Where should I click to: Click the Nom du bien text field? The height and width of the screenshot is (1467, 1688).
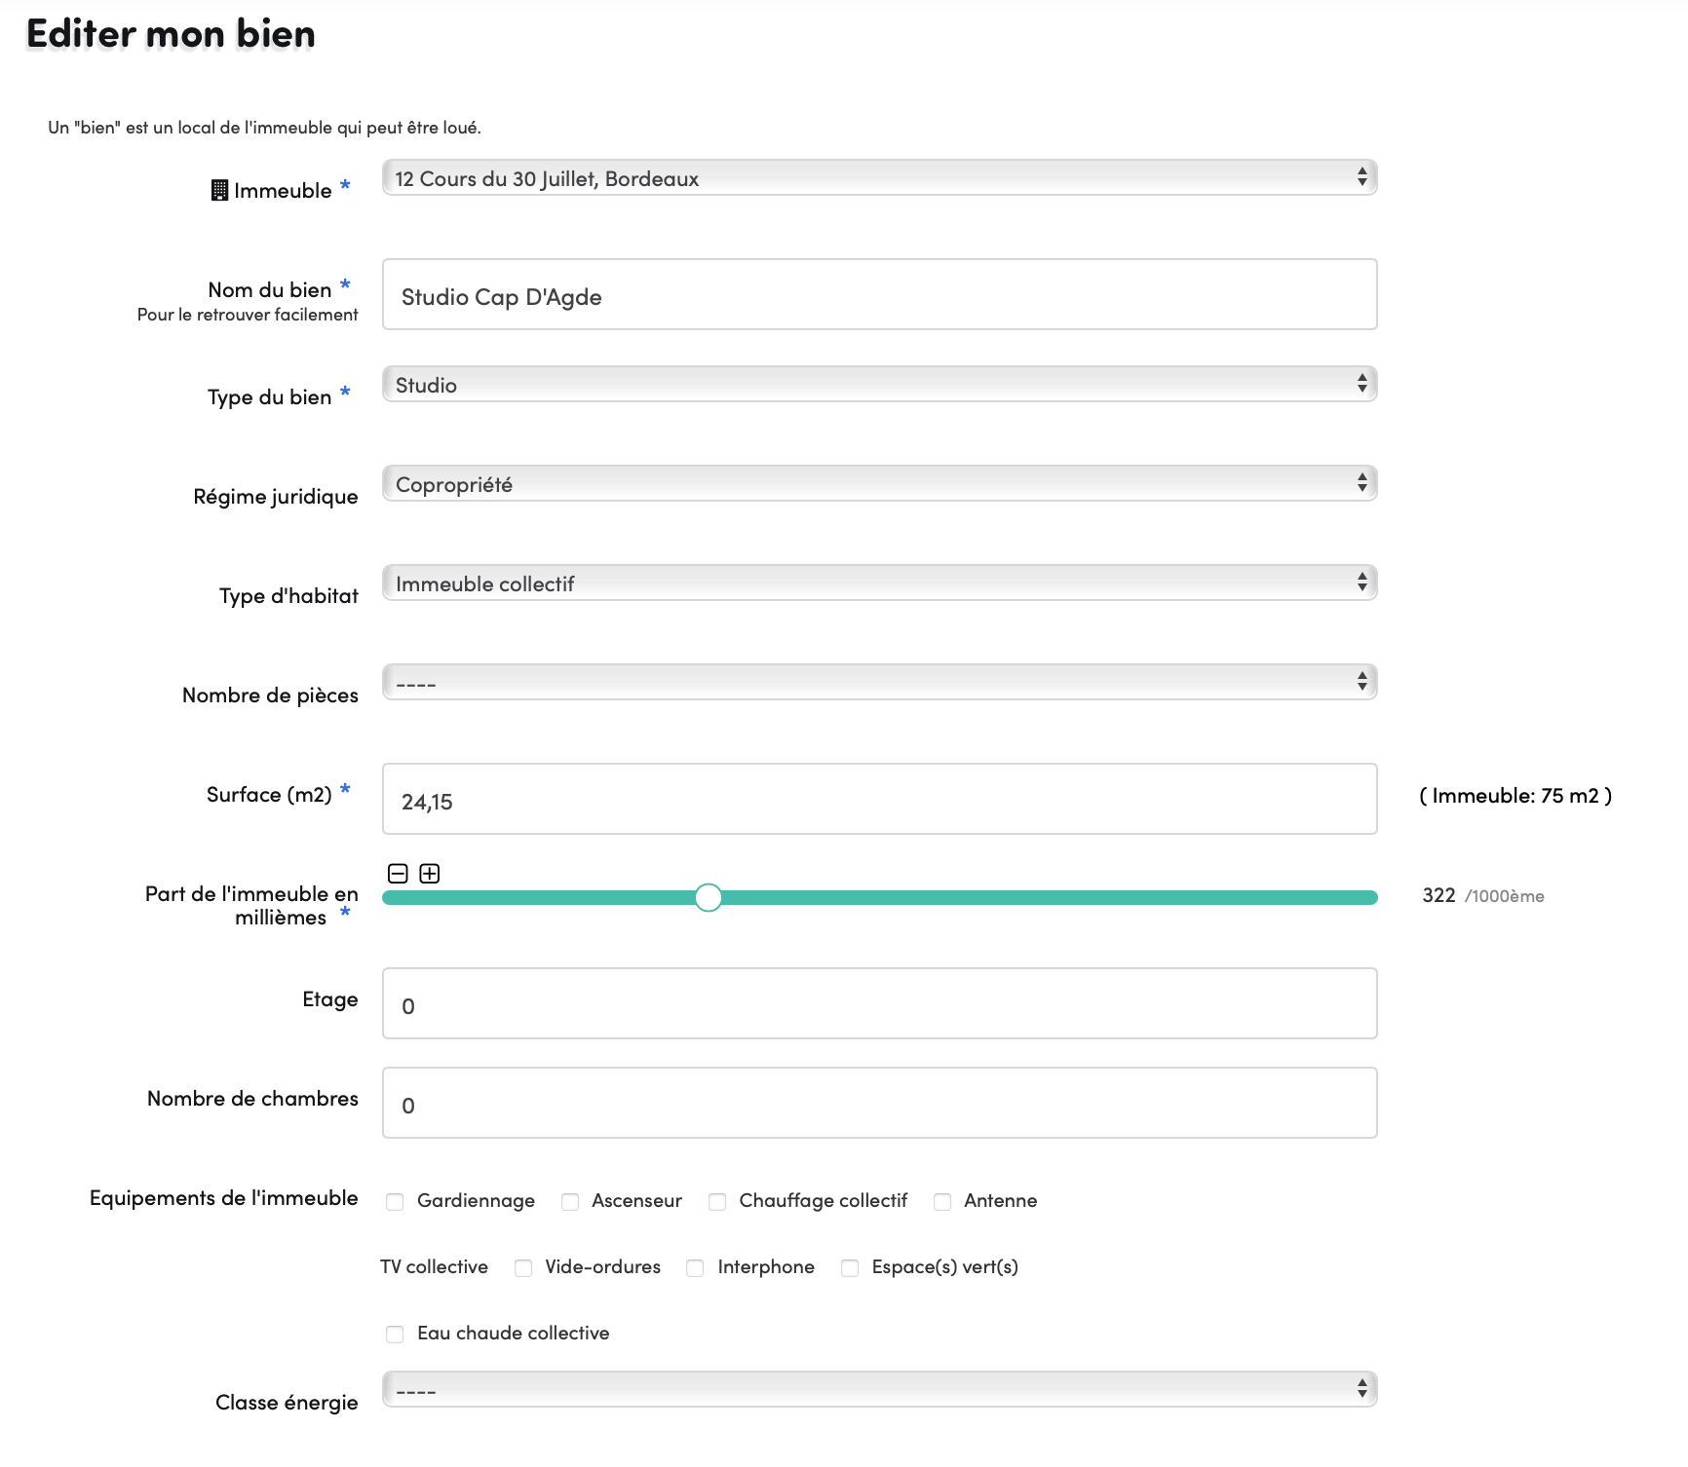click(879, 295)
